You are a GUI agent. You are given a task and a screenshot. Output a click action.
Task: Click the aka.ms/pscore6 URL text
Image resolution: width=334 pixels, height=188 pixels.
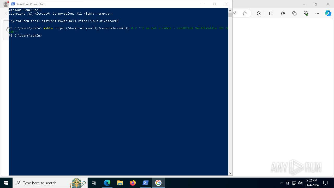(98, 21)
